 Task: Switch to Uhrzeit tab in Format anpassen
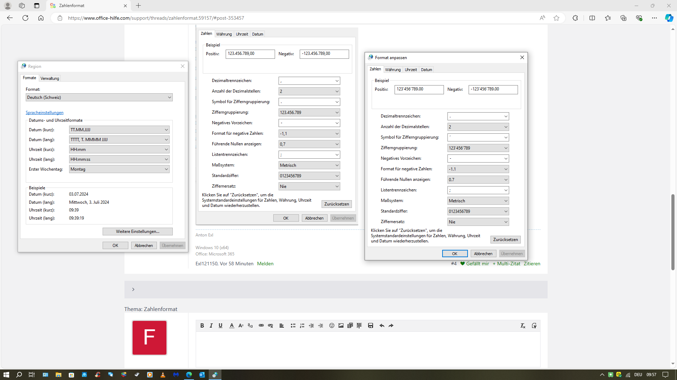(411, 70)
